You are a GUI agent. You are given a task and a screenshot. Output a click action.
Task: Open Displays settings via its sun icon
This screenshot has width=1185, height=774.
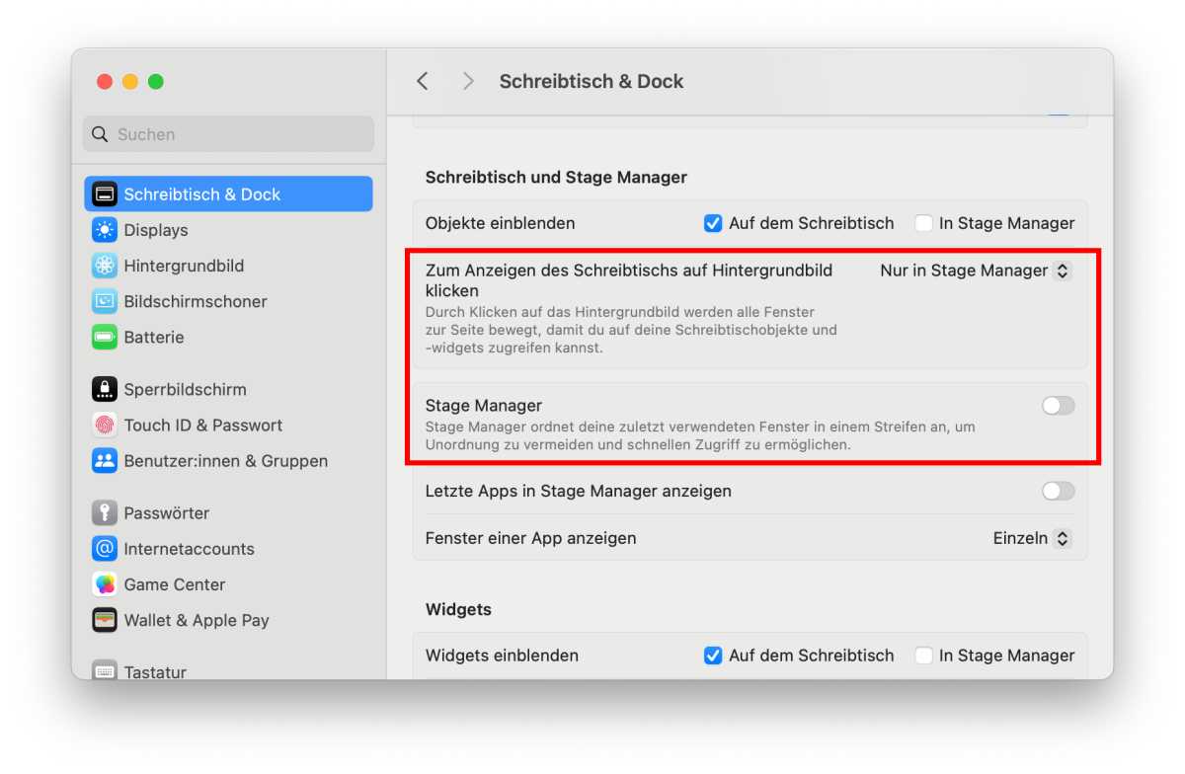(104, 230)
